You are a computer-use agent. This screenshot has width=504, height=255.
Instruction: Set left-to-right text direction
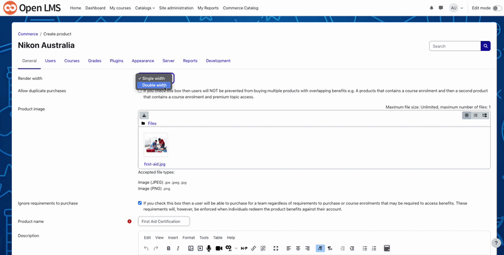[x=320, y=248]
